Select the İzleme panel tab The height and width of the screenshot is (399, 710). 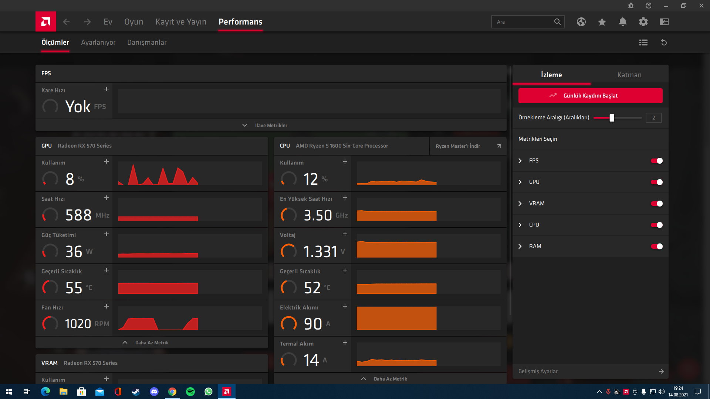pos(551,75)
